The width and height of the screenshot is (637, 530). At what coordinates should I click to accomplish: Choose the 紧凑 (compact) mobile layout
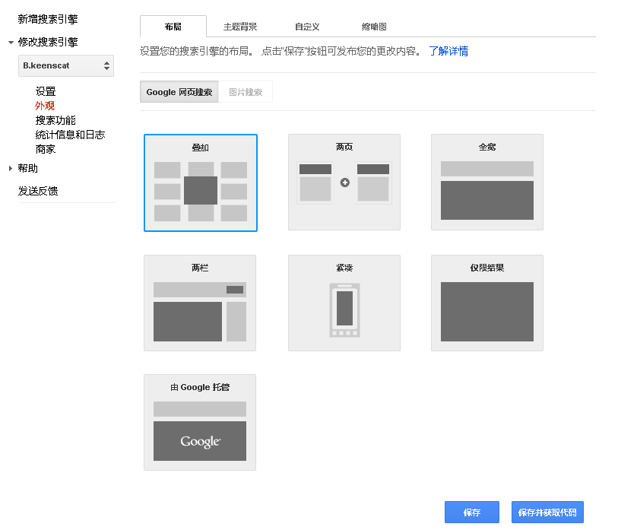[x=344, y=303]
